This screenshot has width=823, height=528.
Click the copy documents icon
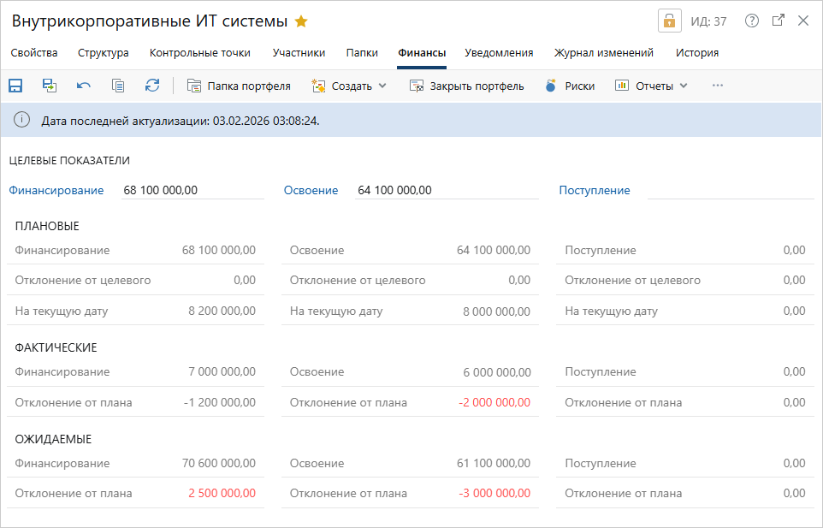[x=118, y=86]
